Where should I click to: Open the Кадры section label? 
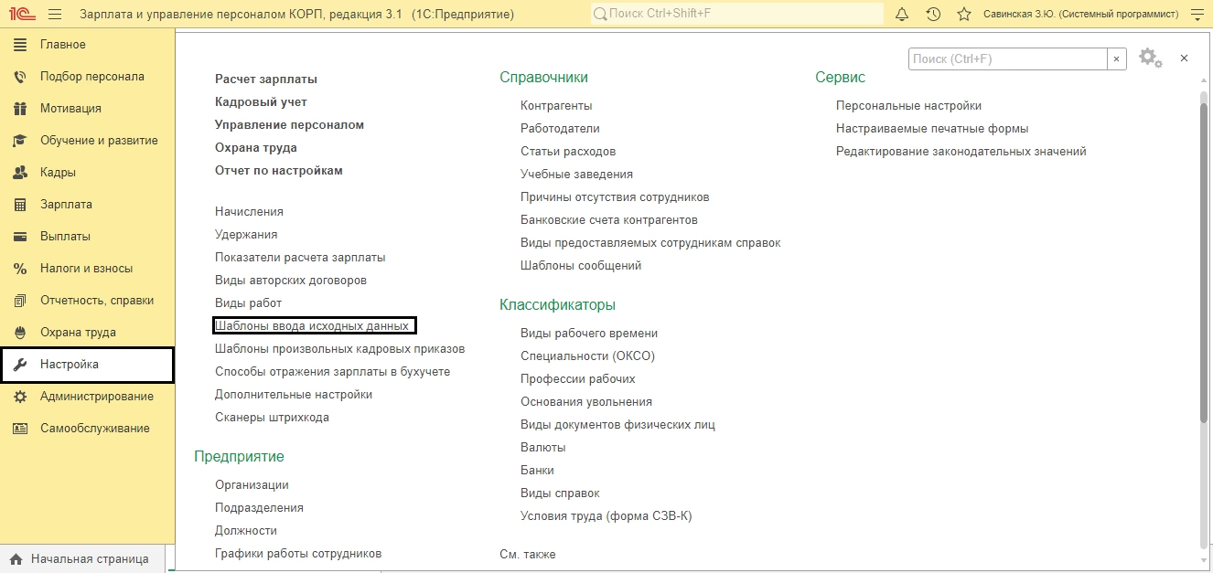tap(58, 173)
